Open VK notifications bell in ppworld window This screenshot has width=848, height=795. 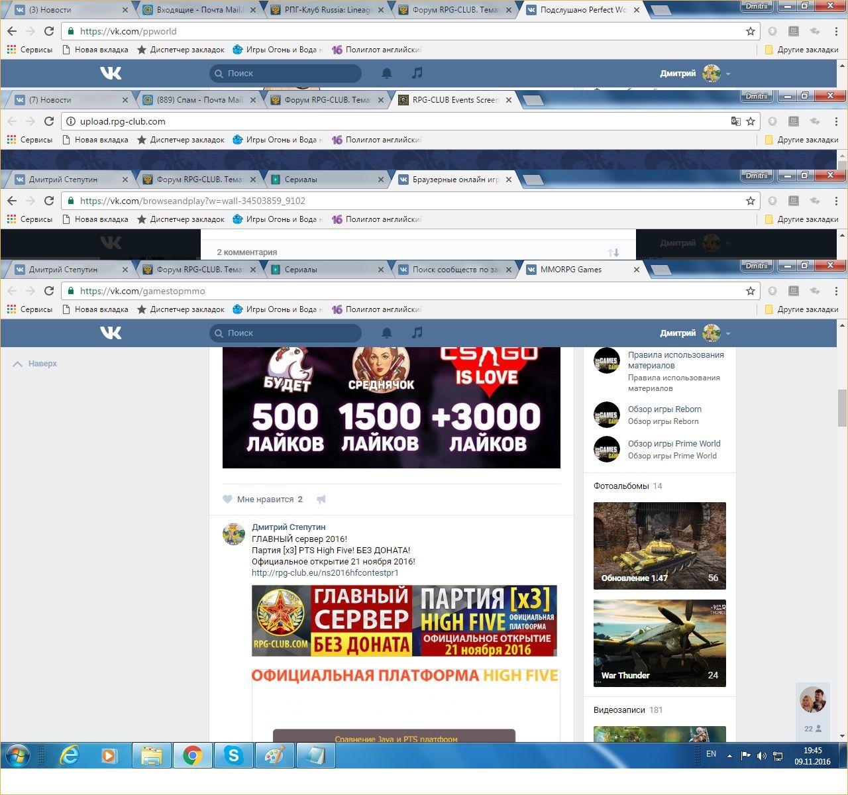[387, 74]
